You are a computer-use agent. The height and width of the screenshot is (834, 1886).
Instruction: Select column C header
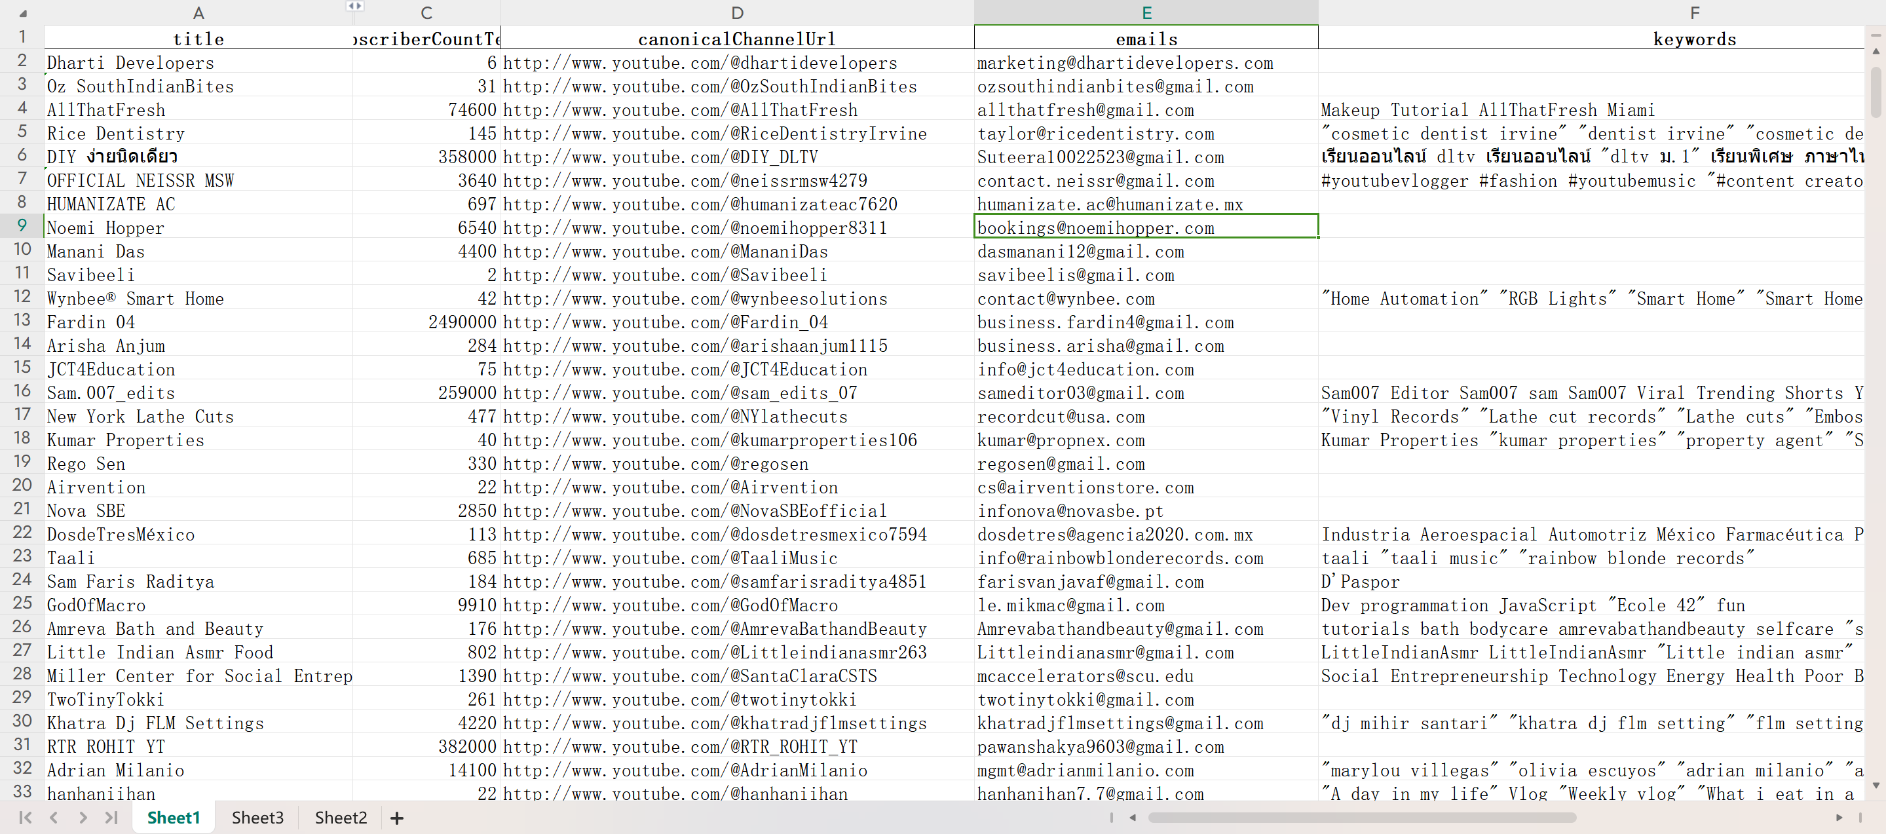(427, 12)
